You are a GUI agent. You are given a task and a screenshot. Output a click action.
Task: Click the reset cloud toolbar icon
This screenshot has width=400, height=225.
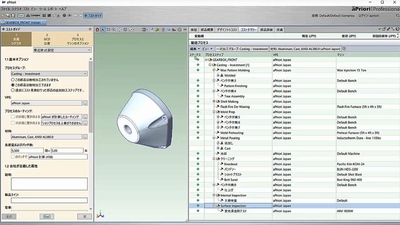pos(69,15)
